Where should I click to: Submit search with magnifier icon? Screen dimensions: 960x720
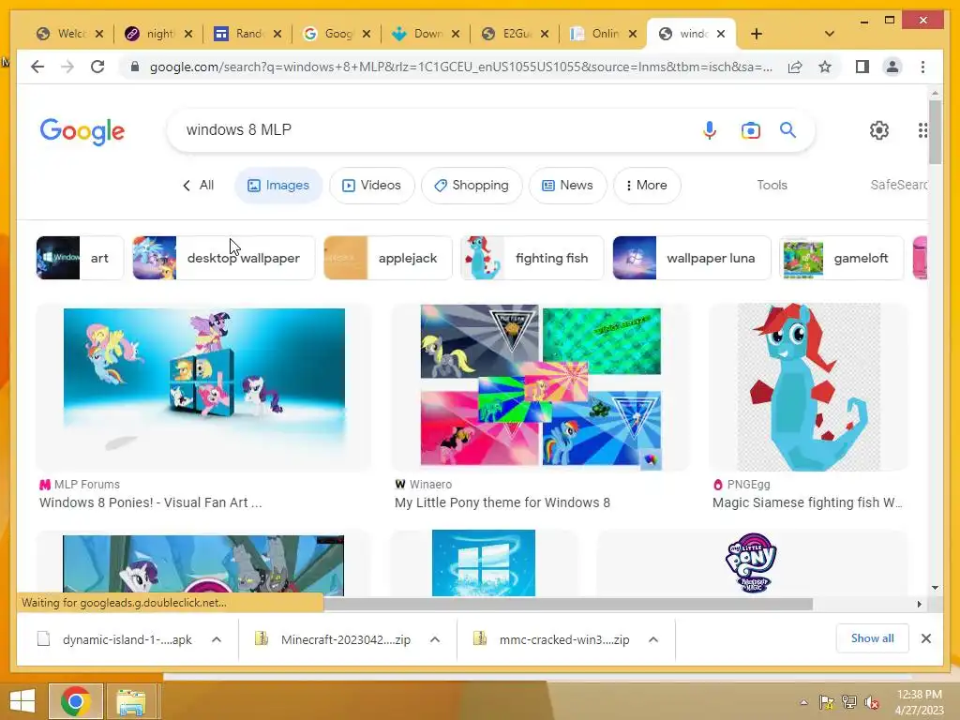pyautogui.click(x=787, y=129)
